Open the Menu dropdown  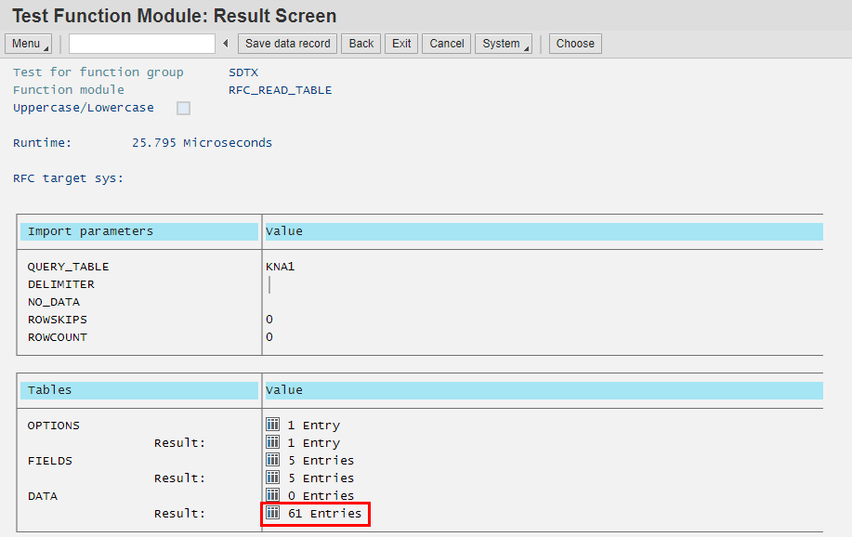point(28,44)
